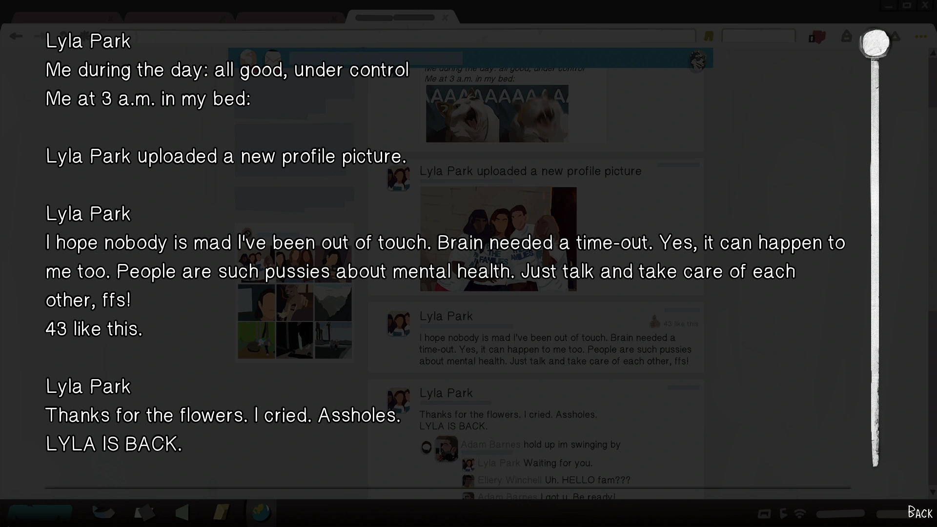Open the yellow three-dot browser menu
Viewport: 937px width, 527px height.
point(921,37)
